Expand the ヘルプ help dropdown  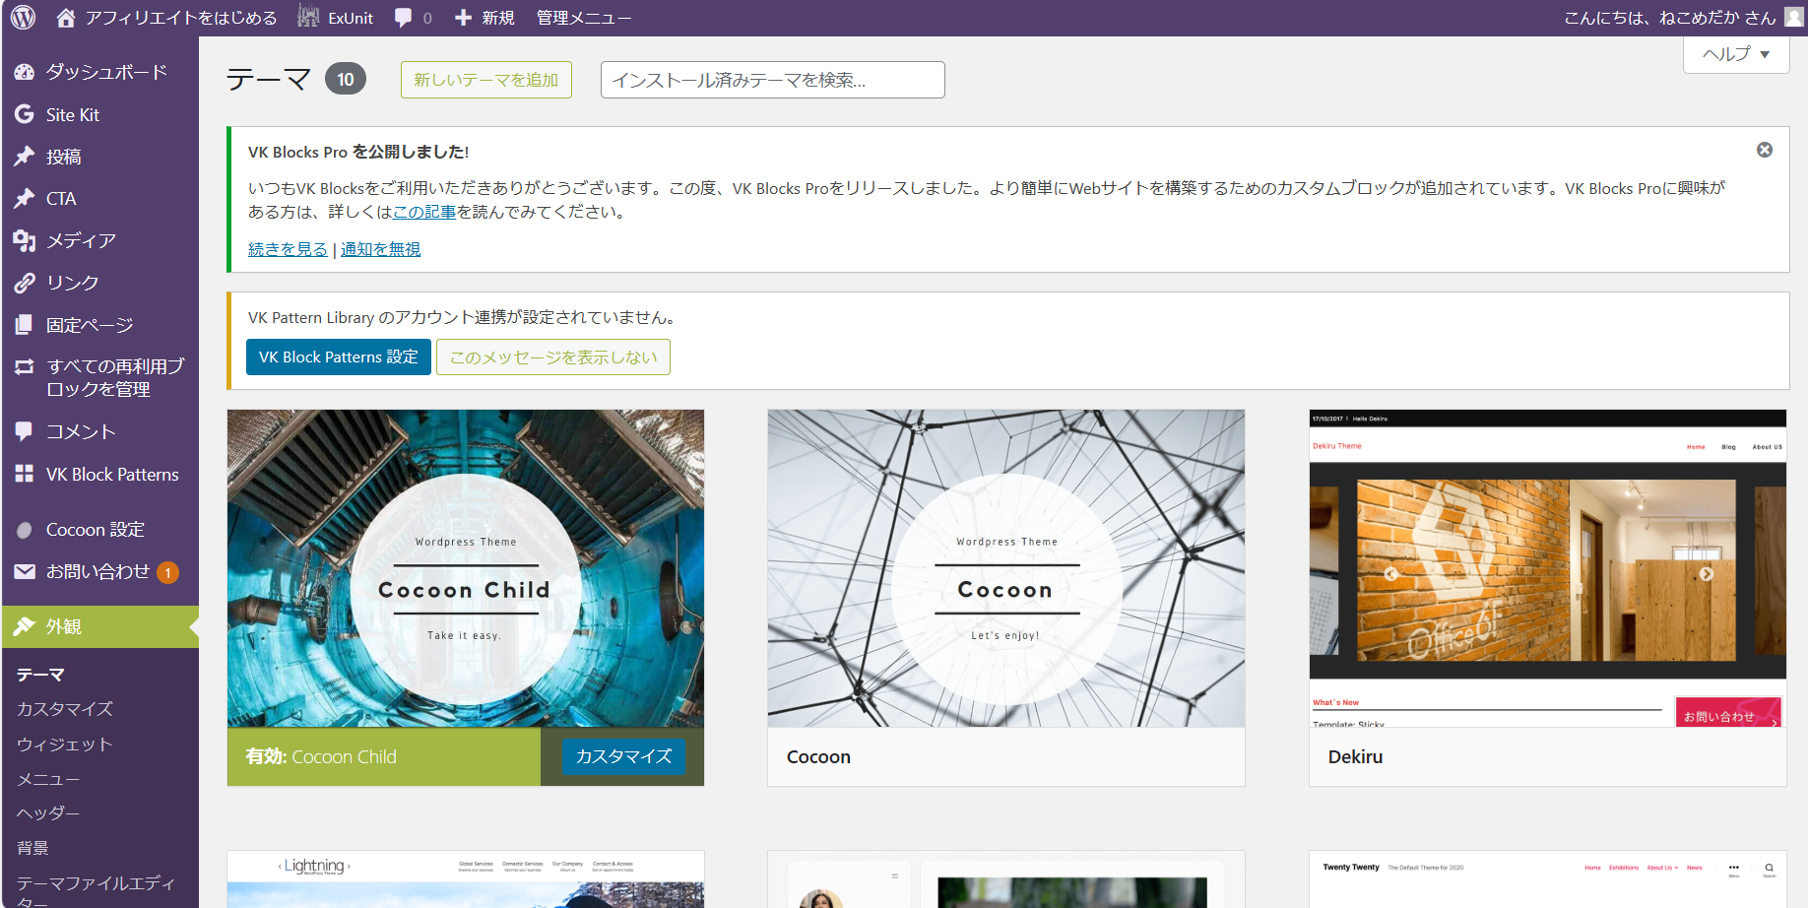tap(1735, 54)
